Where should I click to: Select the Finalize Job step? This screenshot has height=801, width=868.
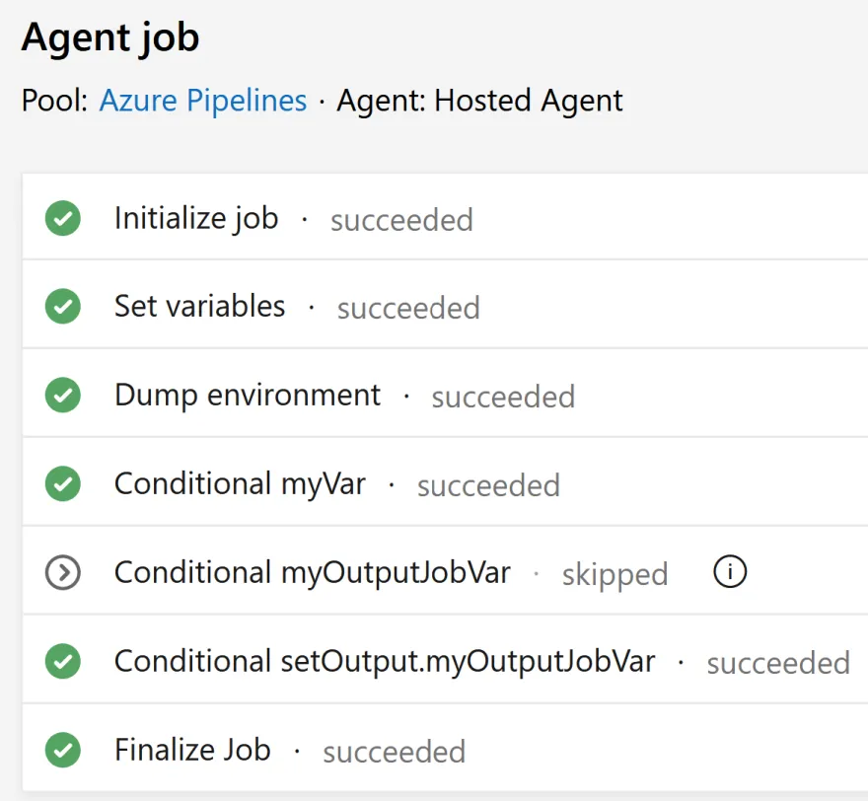192,751
